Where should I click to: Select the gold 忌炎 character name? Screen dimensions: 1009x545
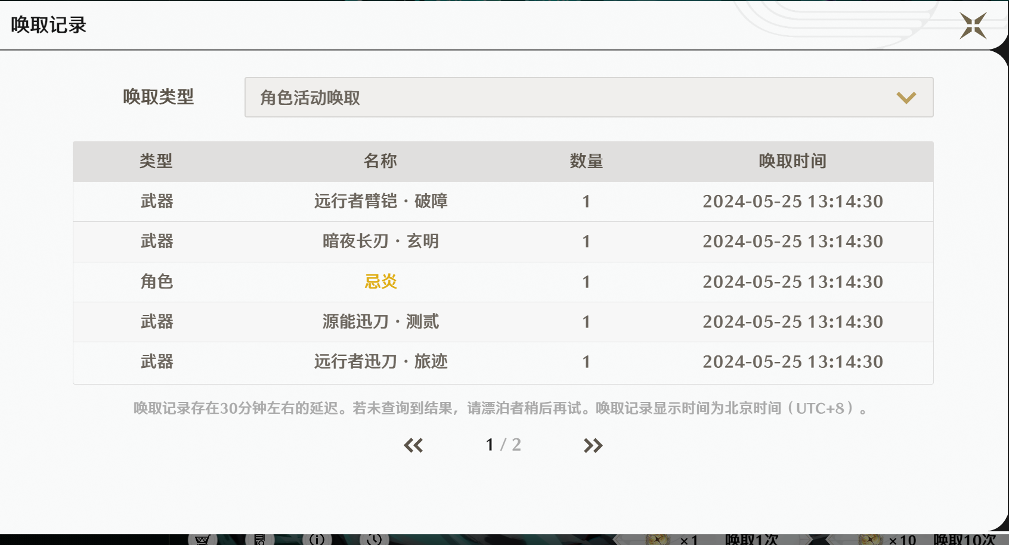point(380,281)
